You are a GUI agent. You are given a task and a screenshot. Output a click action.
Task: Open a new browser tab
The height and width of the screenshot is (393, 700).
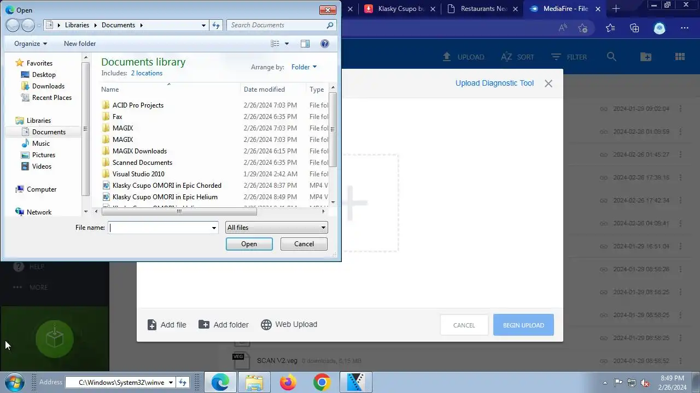(616, 9)
